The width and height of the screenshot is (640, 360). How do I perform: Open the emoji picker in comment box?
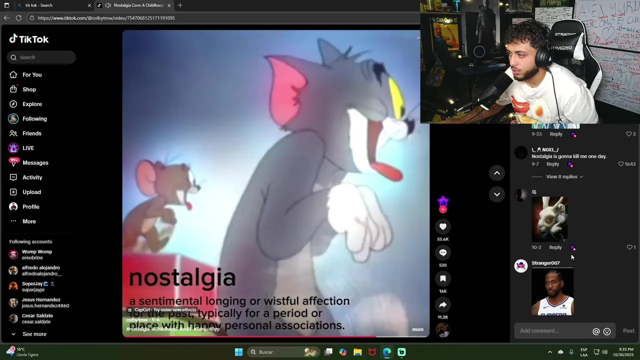tap(607, 331)
